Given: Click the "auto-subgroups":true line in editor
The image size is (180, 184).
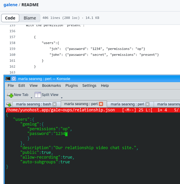Looking at the screenshot, I should pyautogui.click(x=45, y=162).
